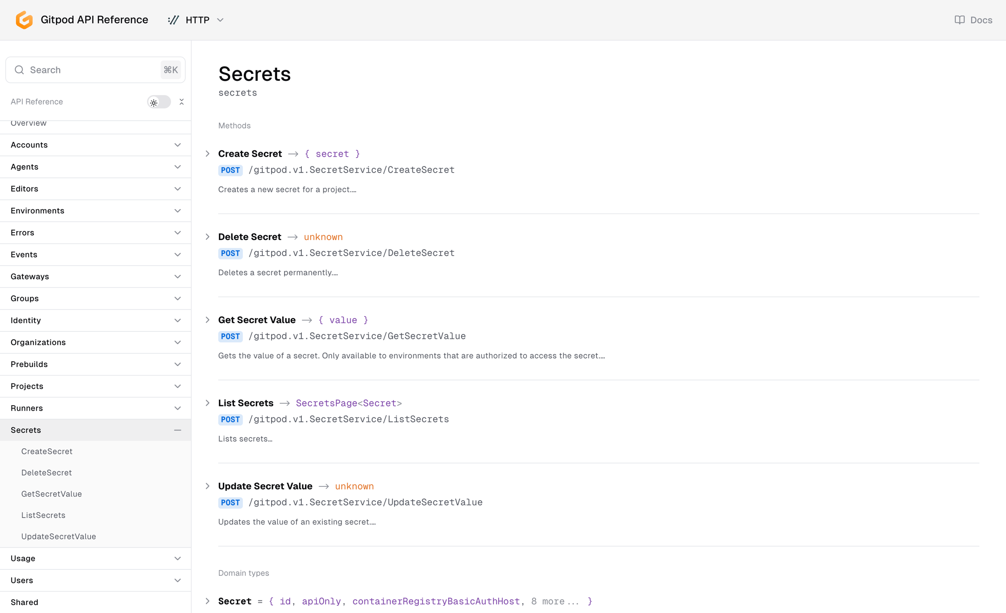1006x613 pixels.
Task: Select the Projects sidebar section label
Action: pyautogui.click(x=27, y=386)
